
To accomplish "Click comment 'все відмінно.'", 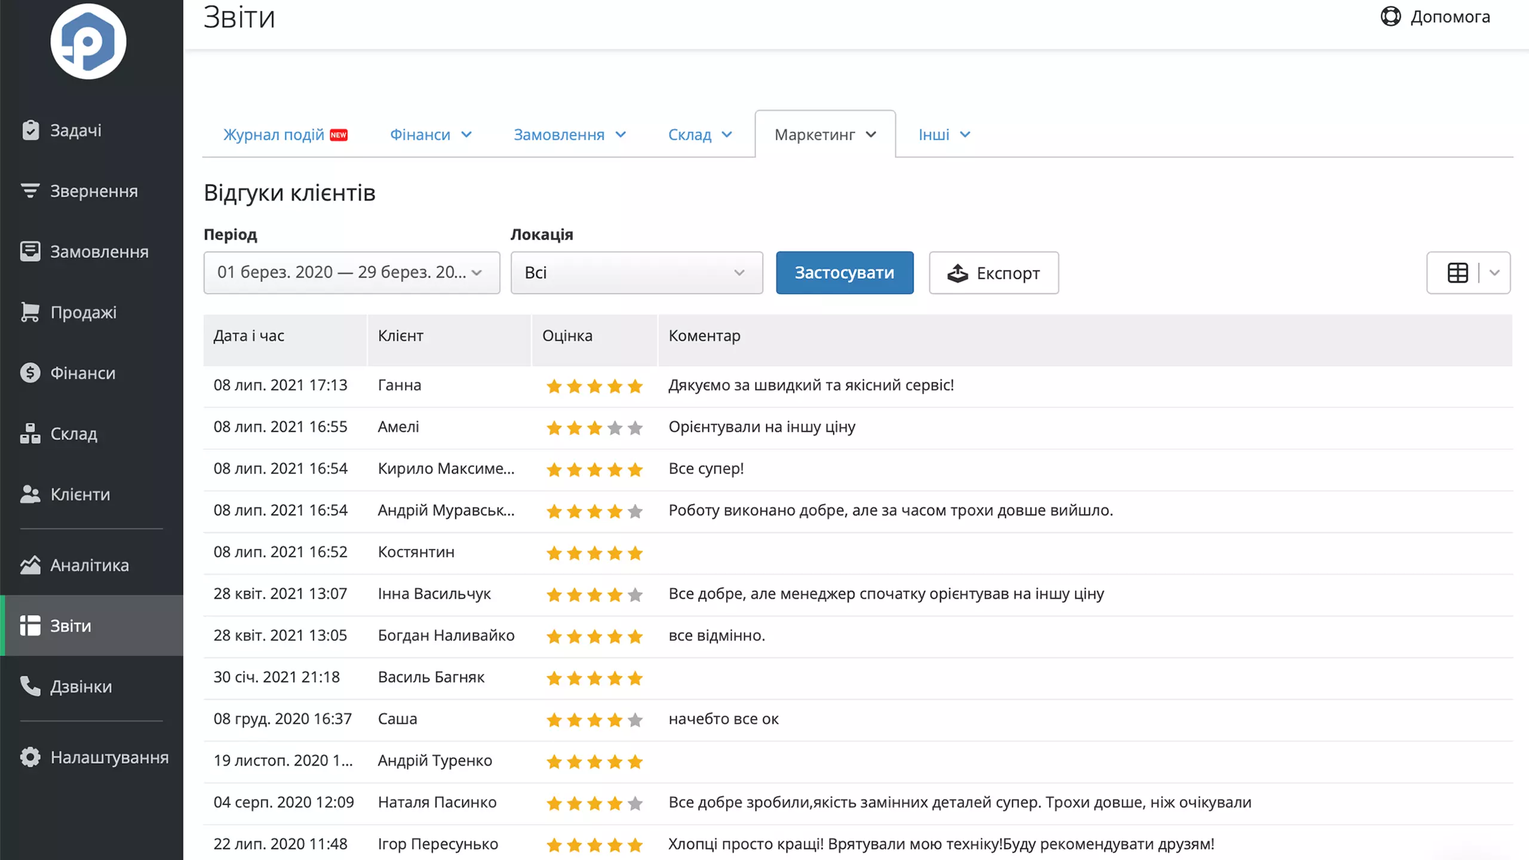I will point(717,635).
